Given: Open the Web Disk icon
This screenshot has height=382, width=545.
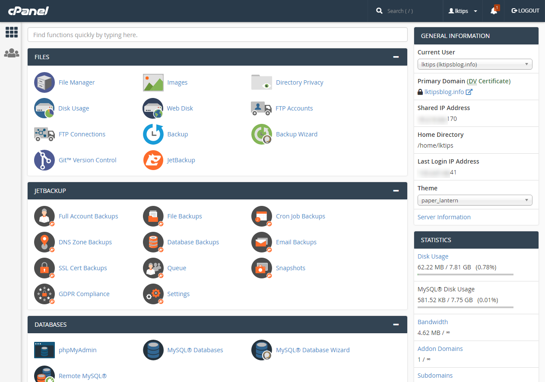Looking at the screenshot, I should coord(153,108).
